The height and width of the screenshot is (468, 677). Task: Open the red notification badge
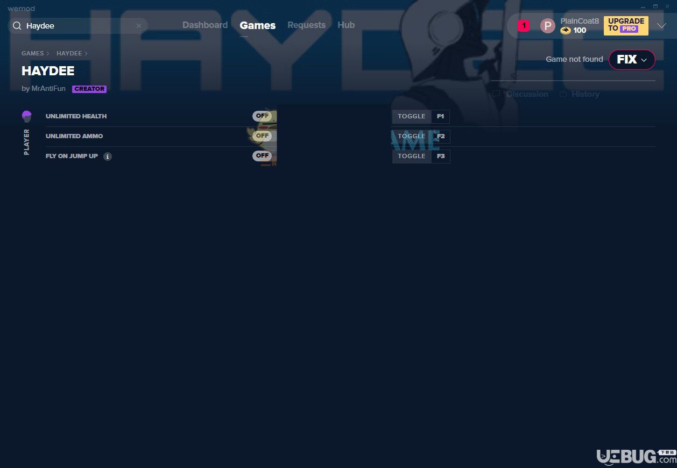[x=524, y=25]
